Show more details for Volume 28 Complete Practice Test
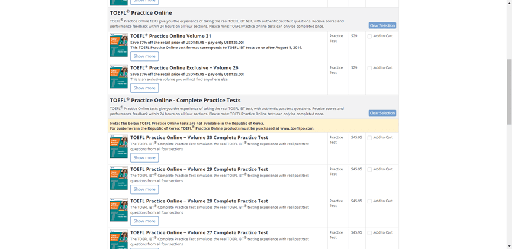This screenshot has width=512, height=249. [x=144, y=221]
